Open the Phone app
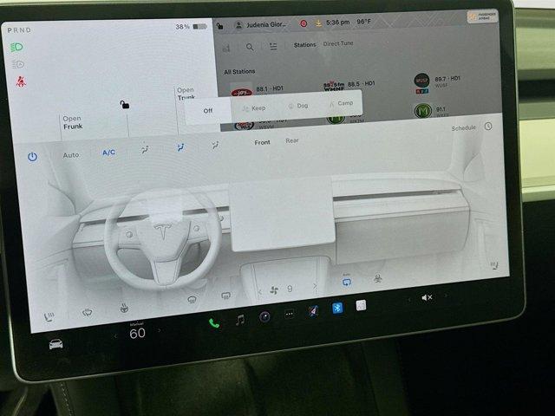The image size is (555, 416). click(214, 323)
